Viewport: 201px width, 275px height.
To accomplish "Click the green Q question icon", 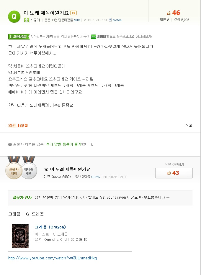I will tap(14, 16).
